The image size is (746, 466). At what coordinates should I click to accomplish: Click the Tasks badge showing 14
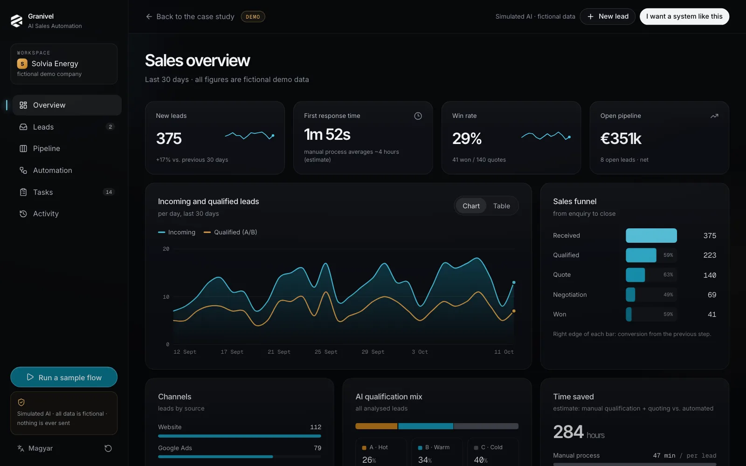(109, 192)
